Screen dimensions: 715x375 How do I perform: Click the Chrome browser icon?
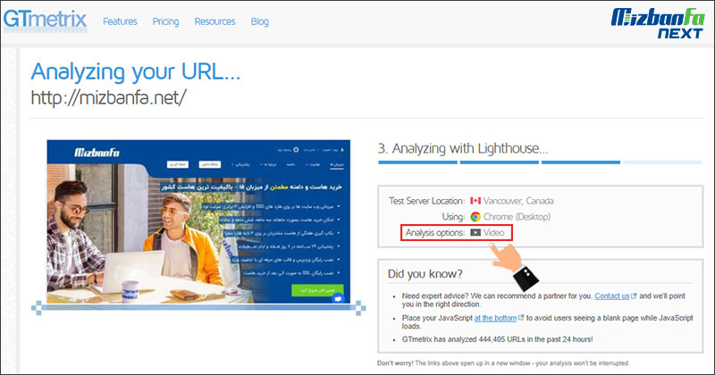(x=475, y=217)
